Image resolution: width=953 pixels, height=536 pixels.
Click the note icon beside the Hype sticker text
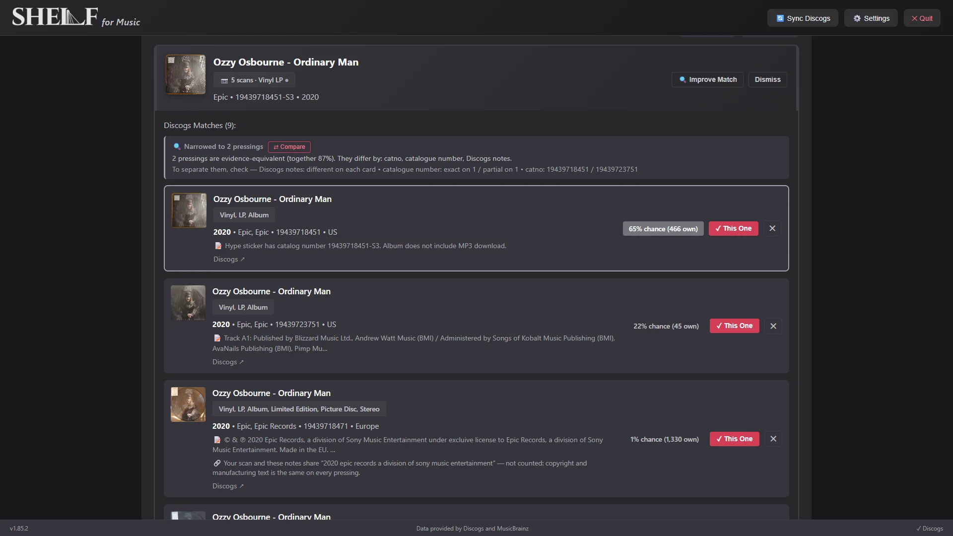pos(218,246)
